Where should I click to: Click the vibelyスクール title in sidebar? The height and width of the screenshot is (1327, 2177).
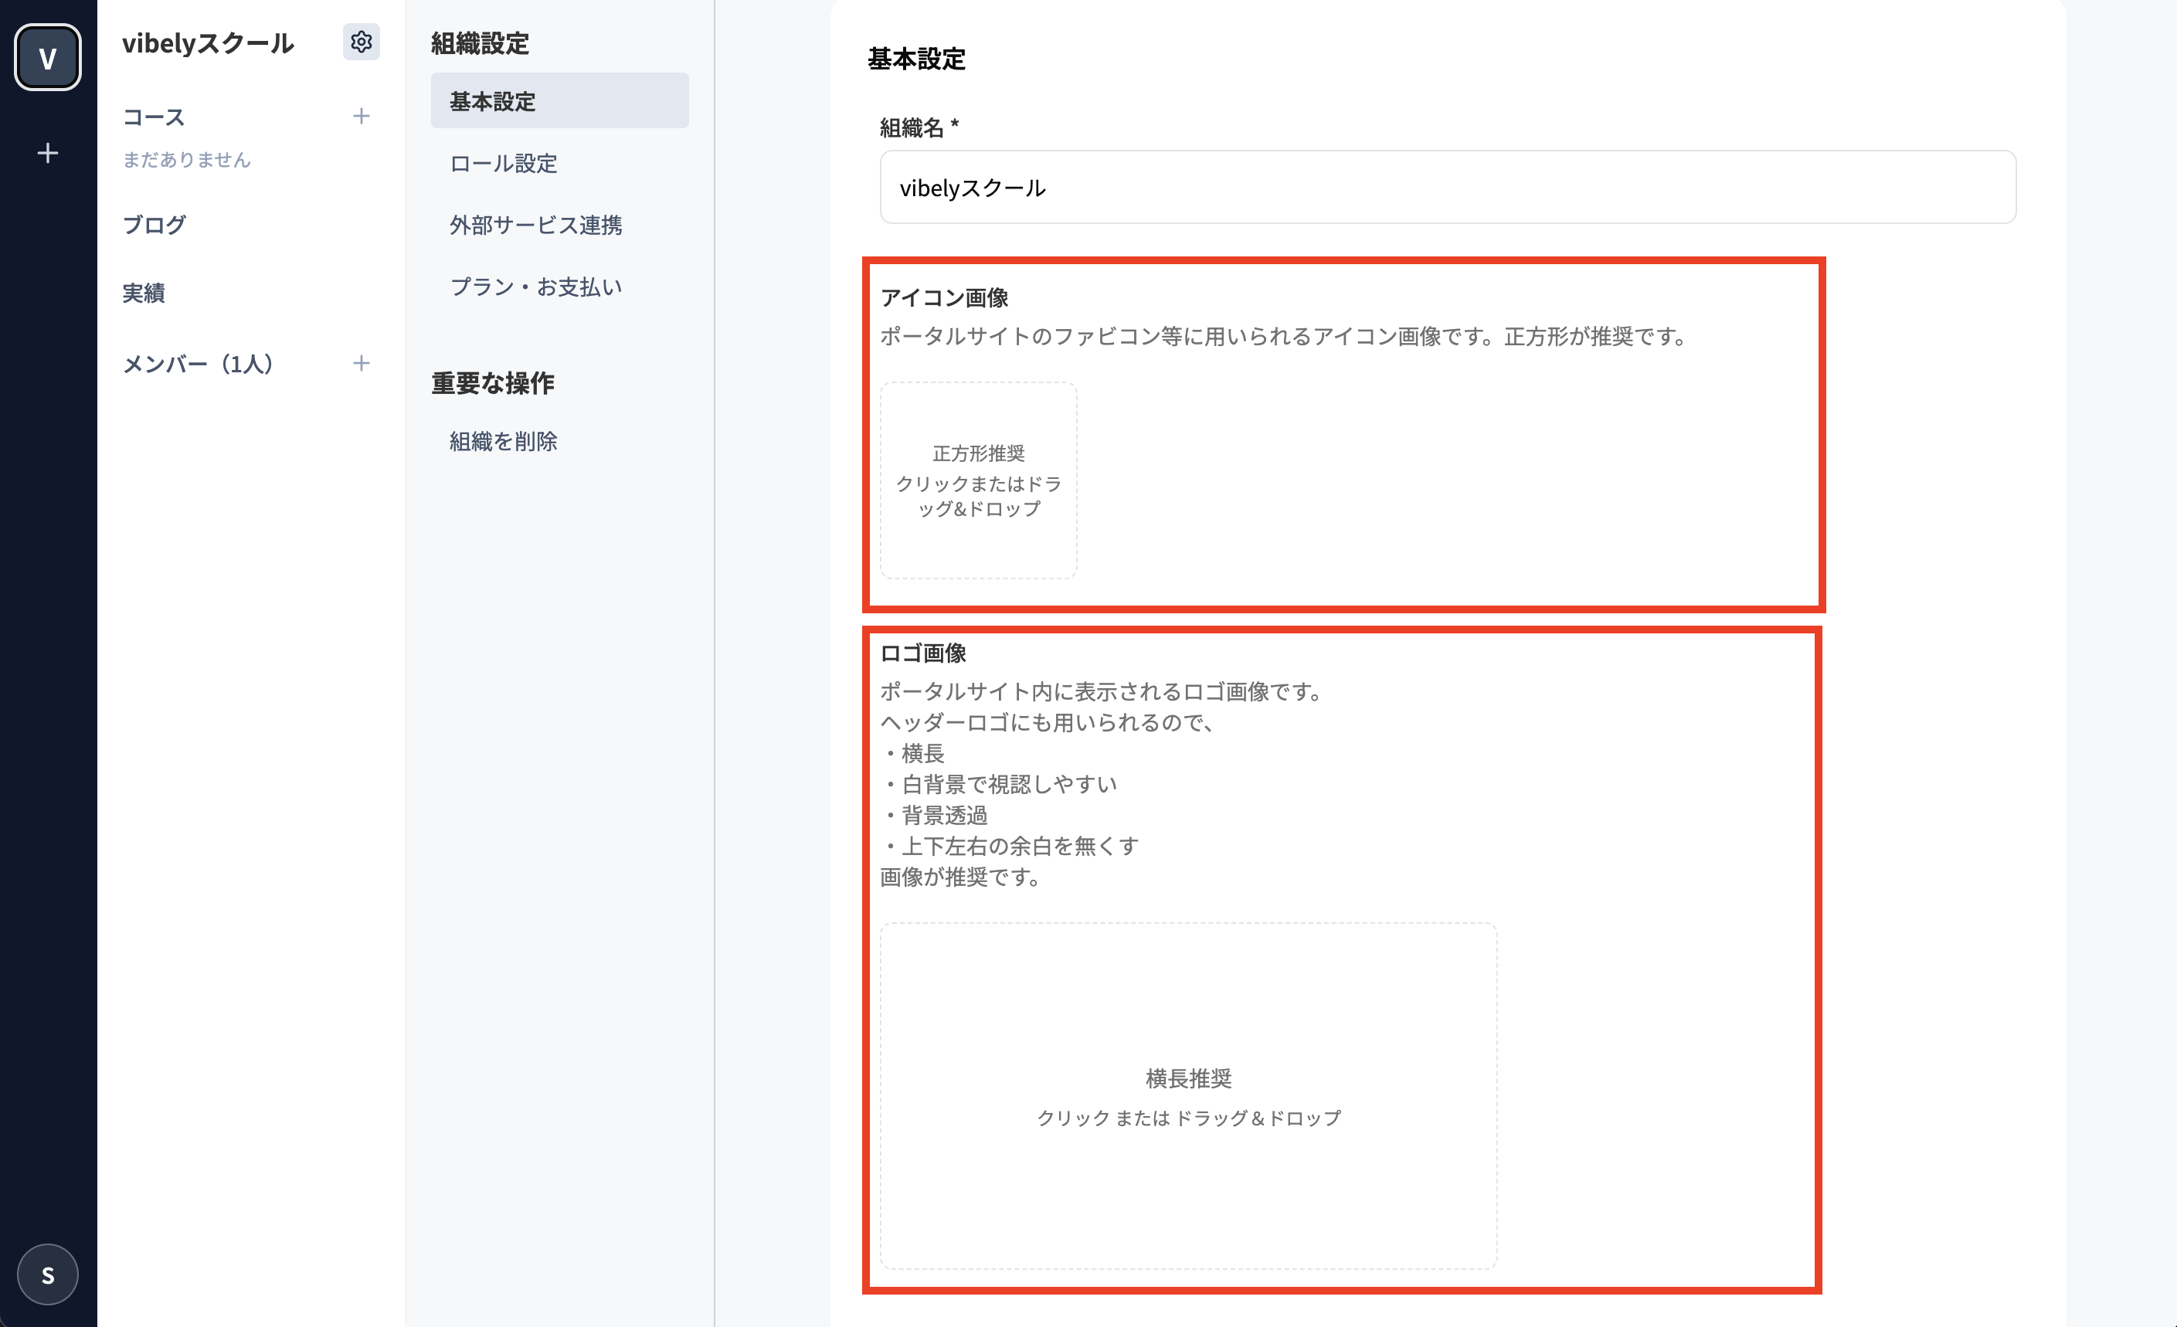click(x=208, y=42)
